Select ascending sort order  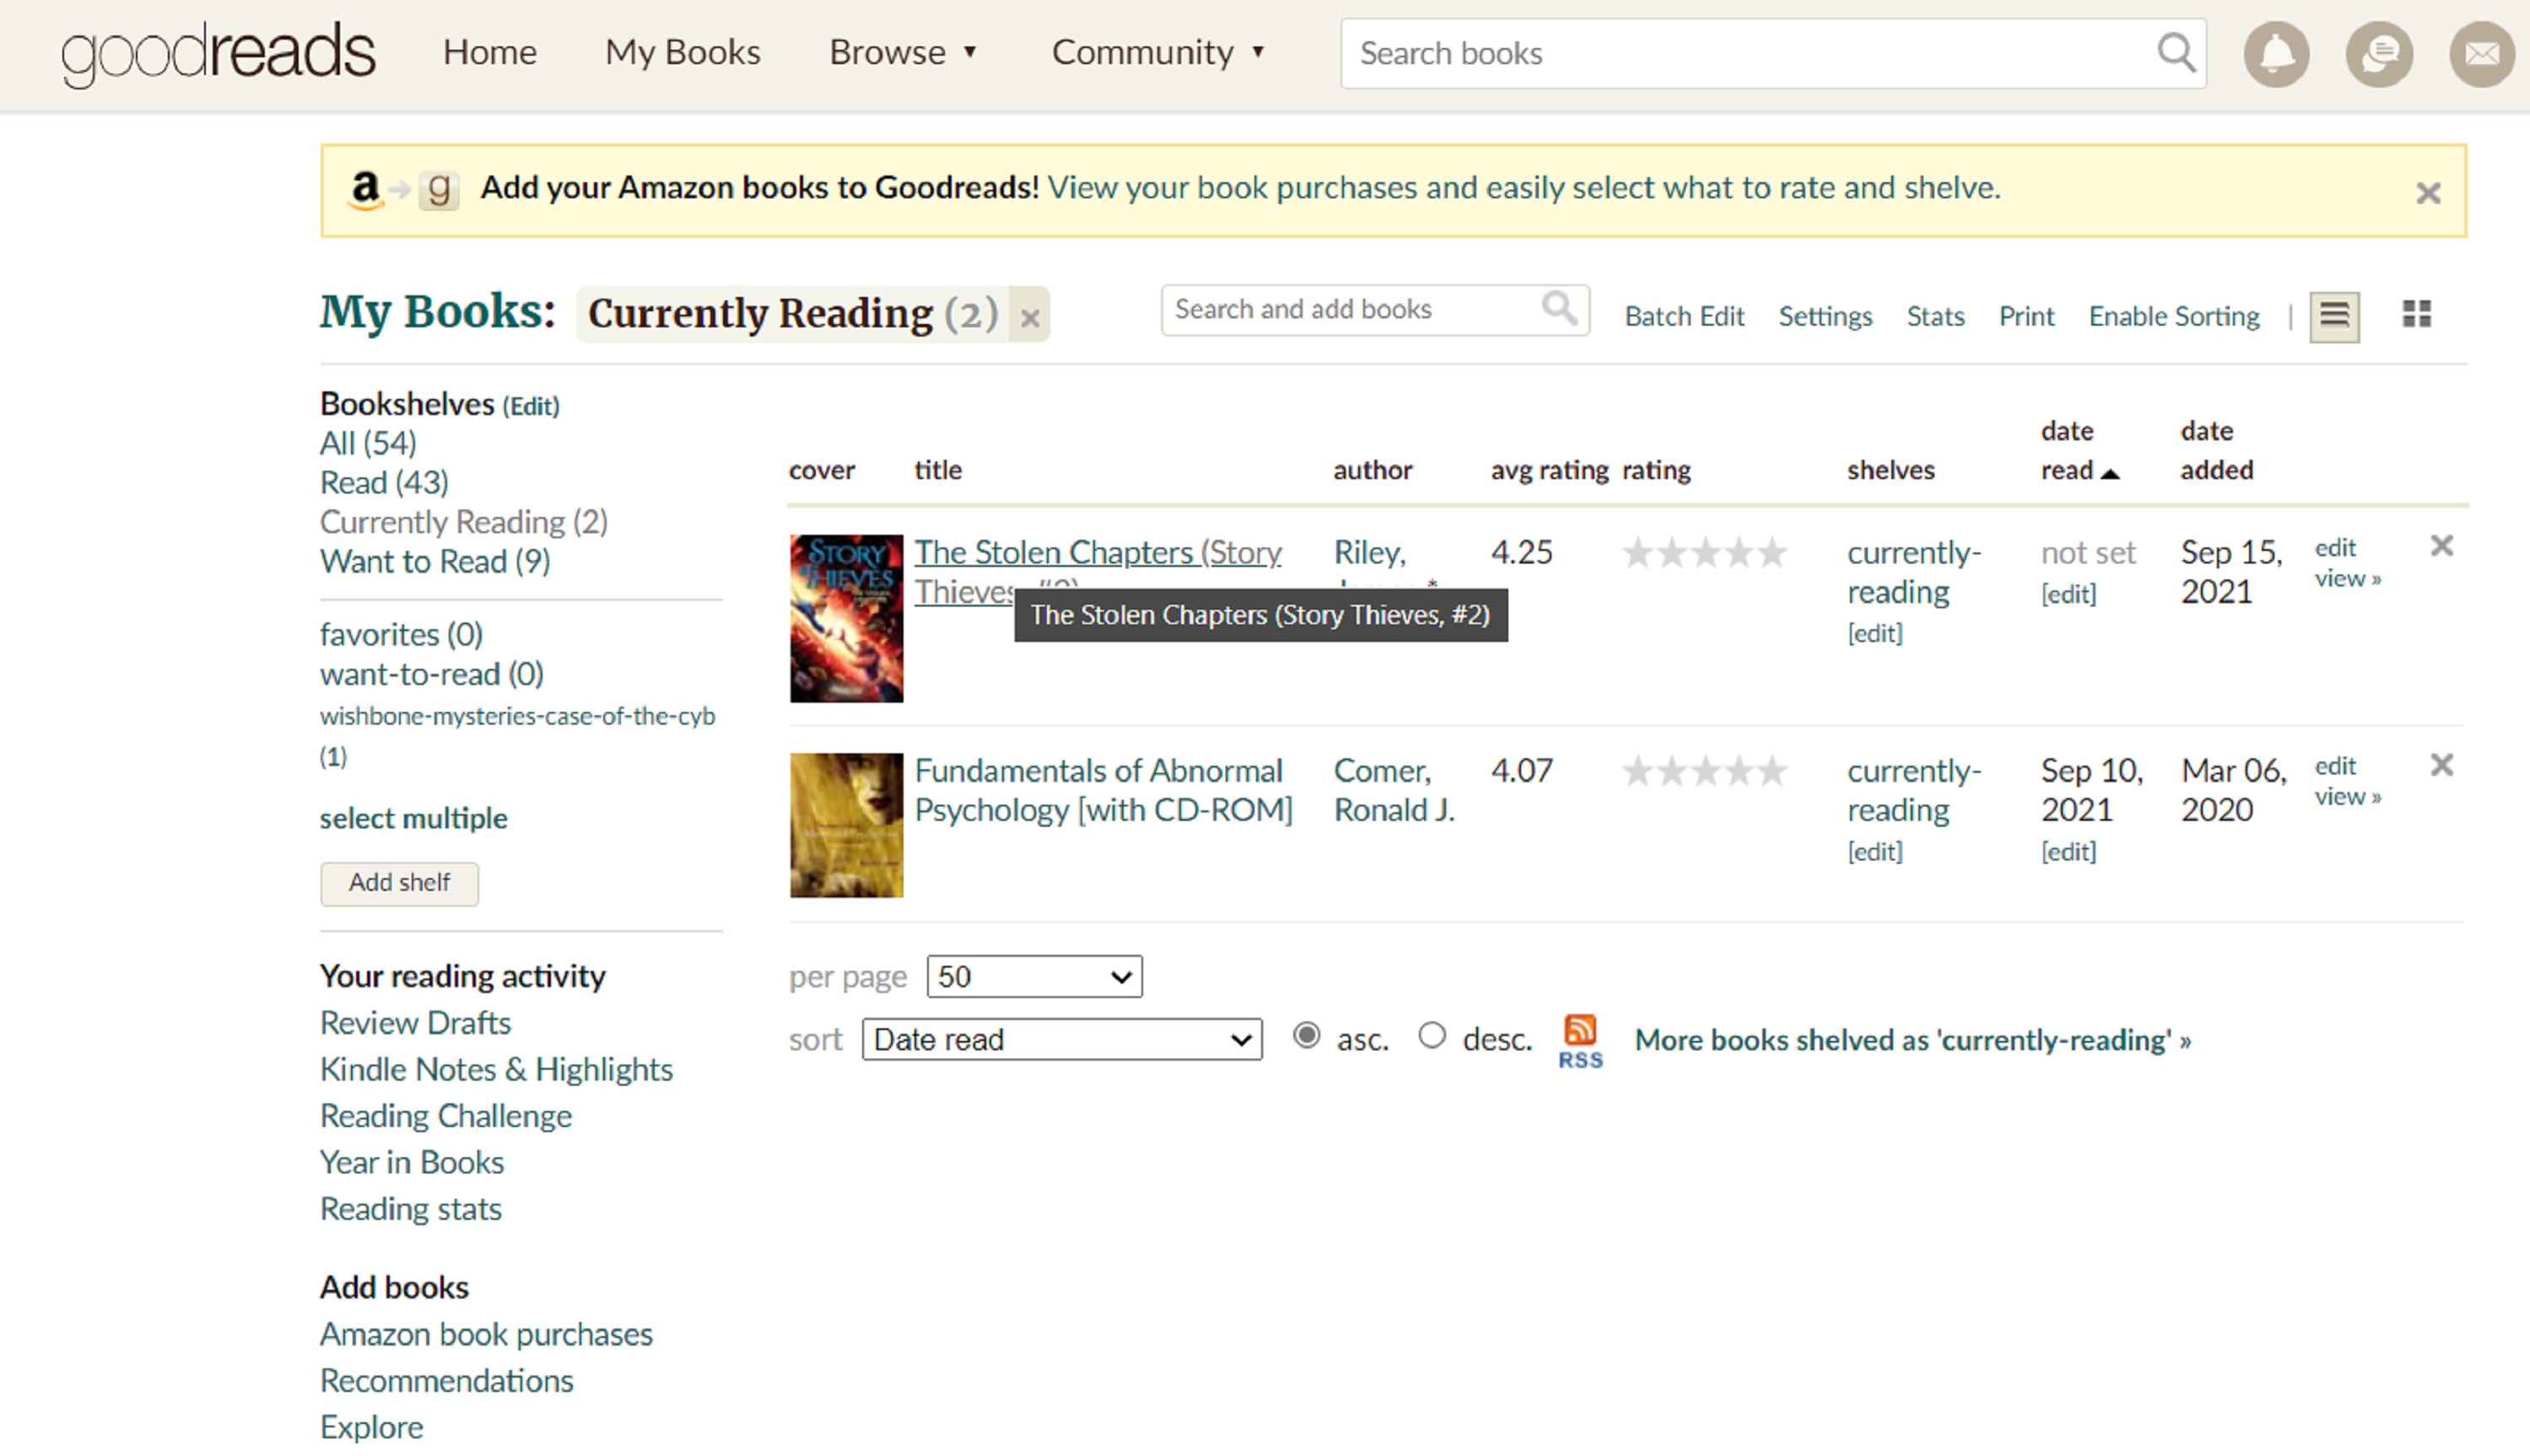tap(1306, 1035)
